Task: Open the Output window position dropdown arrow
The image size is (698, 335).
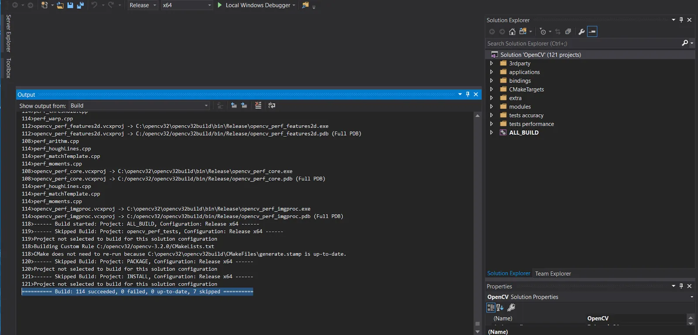Action: coord(460,94)
